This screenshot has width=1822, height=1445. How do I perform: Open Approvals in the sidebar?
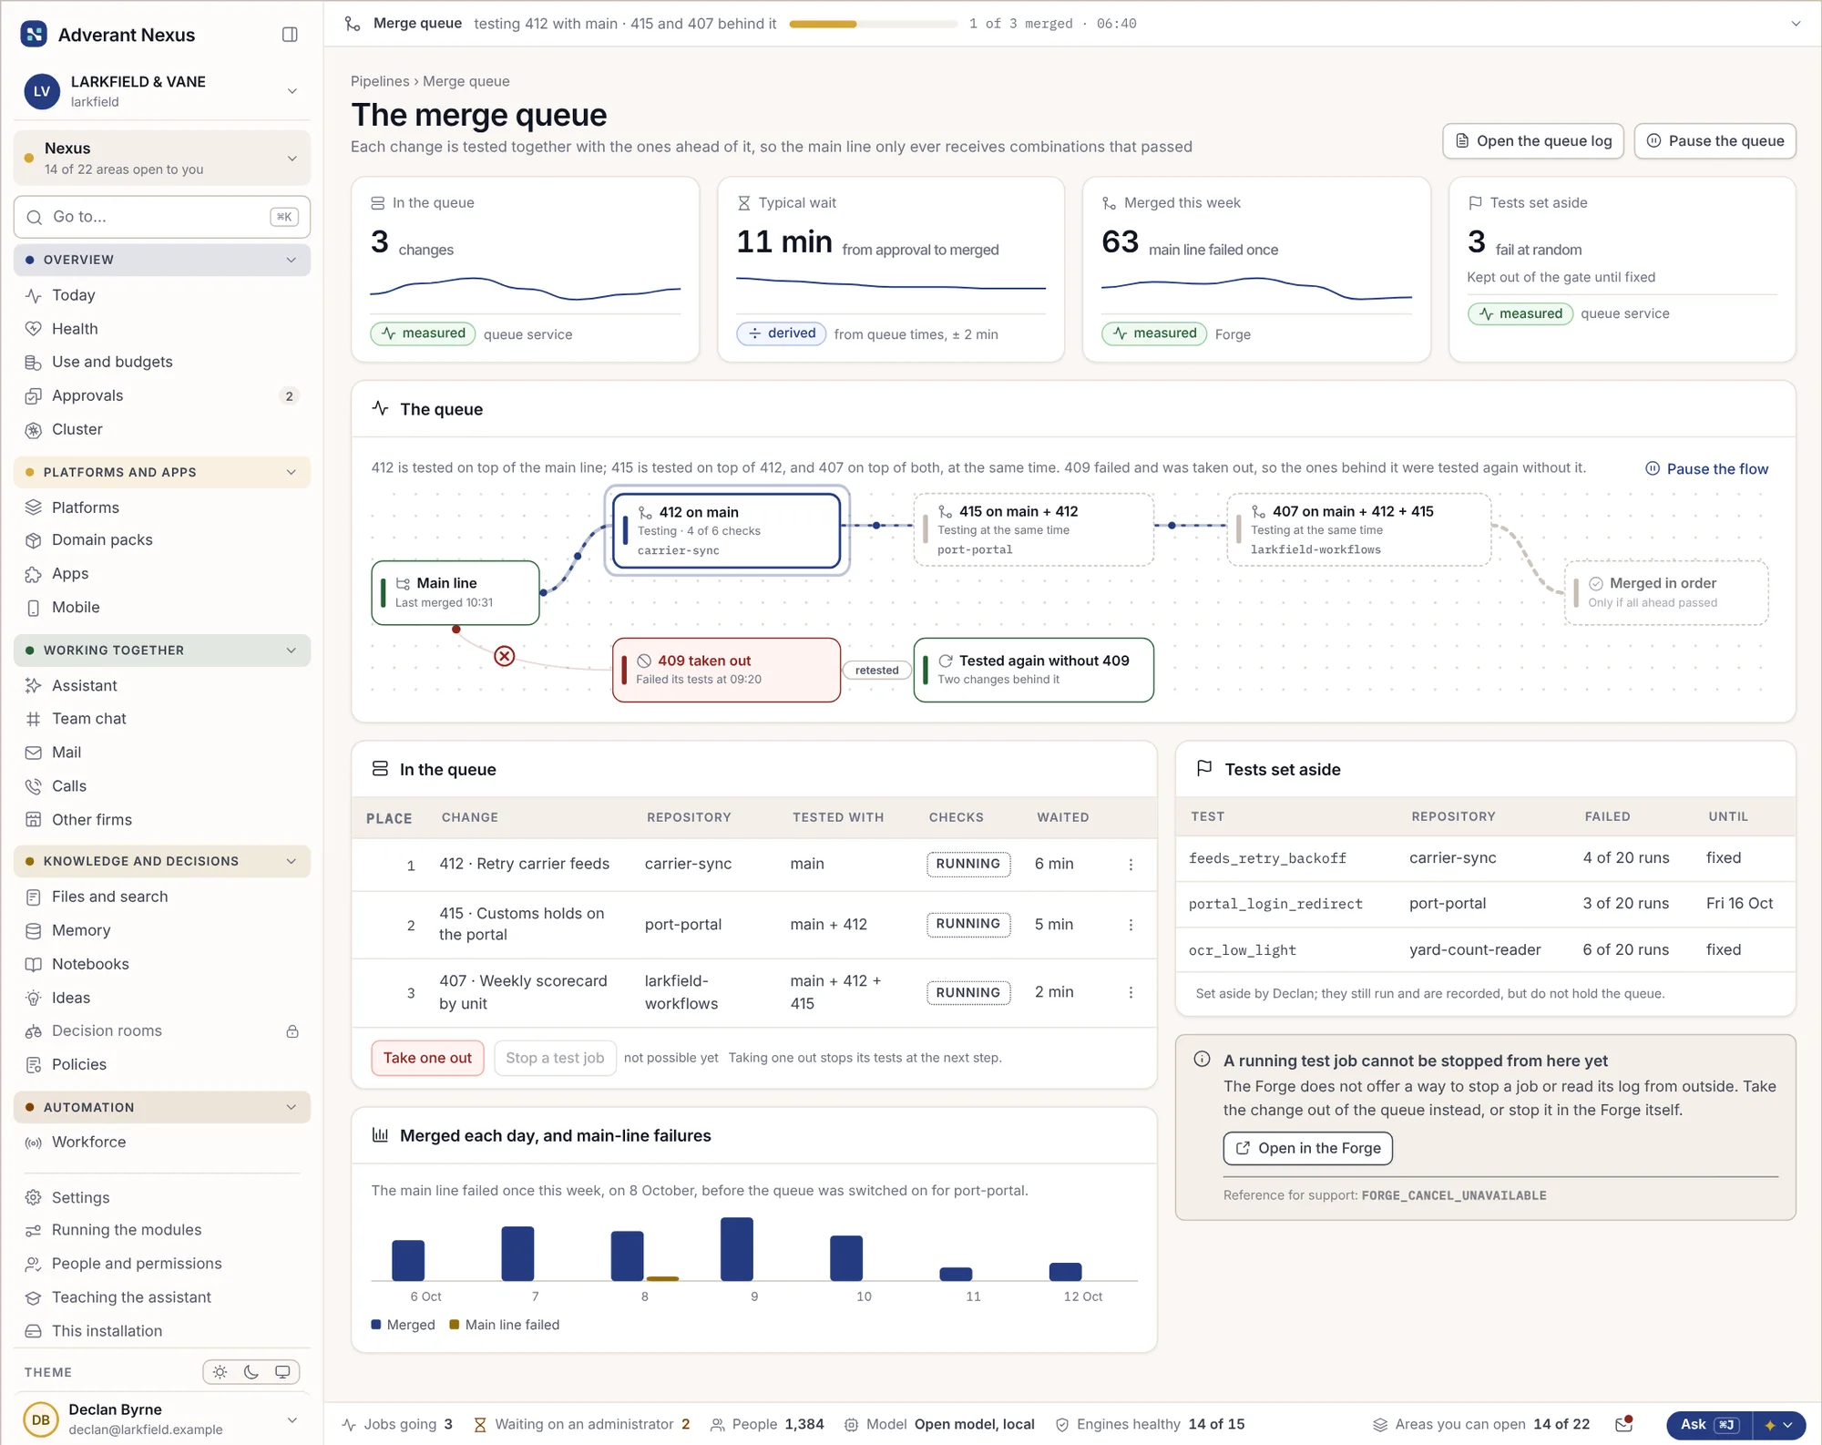click(162, 395)
